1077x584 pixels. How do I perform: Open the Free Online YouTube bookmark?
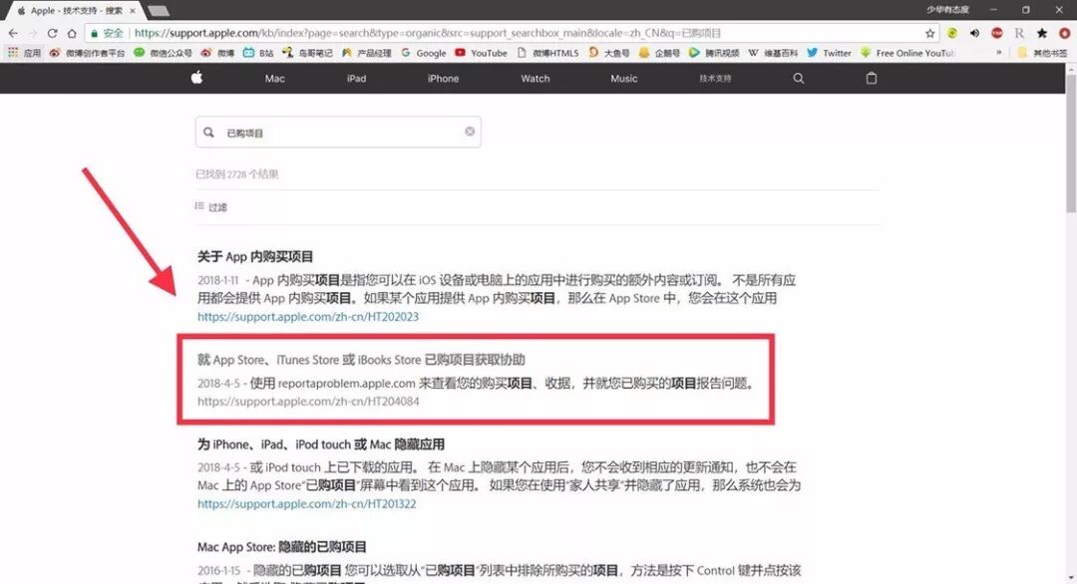pos(907,53)
